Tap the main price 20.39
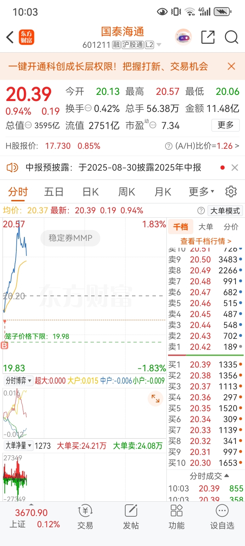The image size is (245, 546). click(29, 94)
